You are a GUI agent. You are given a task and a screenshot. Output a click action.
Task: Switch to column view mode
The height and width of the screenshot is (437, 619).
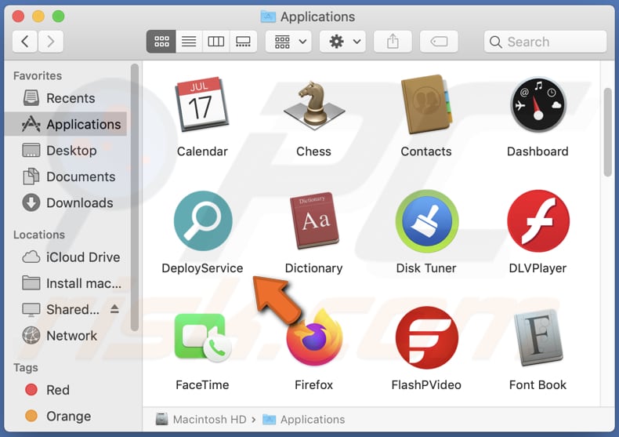coord(215,42)
